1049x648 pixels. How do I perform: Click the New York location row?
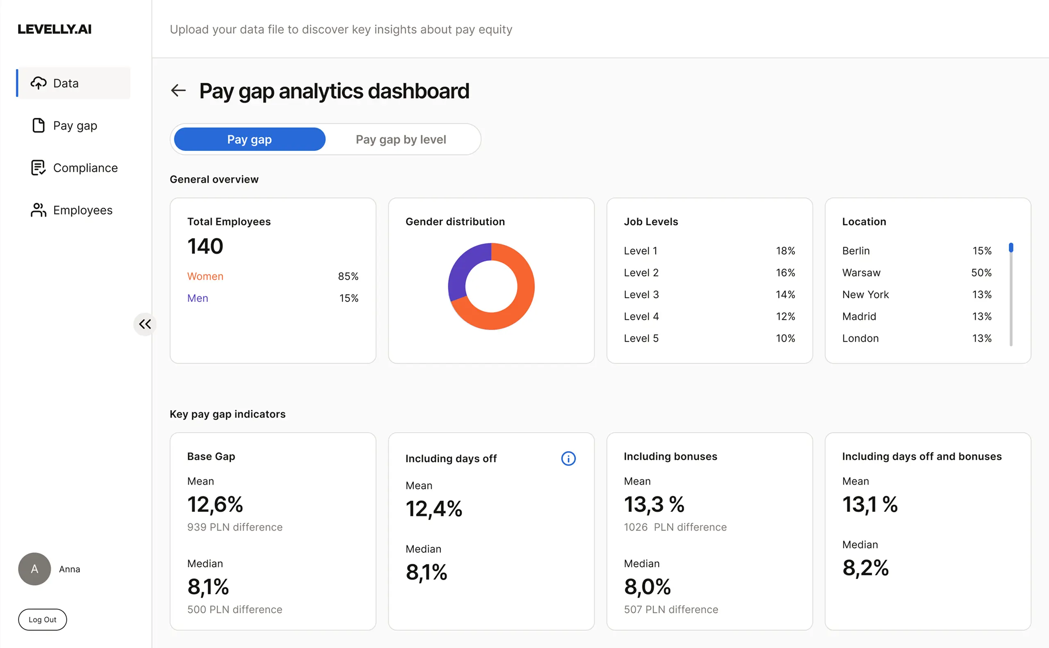coord(917,294)
